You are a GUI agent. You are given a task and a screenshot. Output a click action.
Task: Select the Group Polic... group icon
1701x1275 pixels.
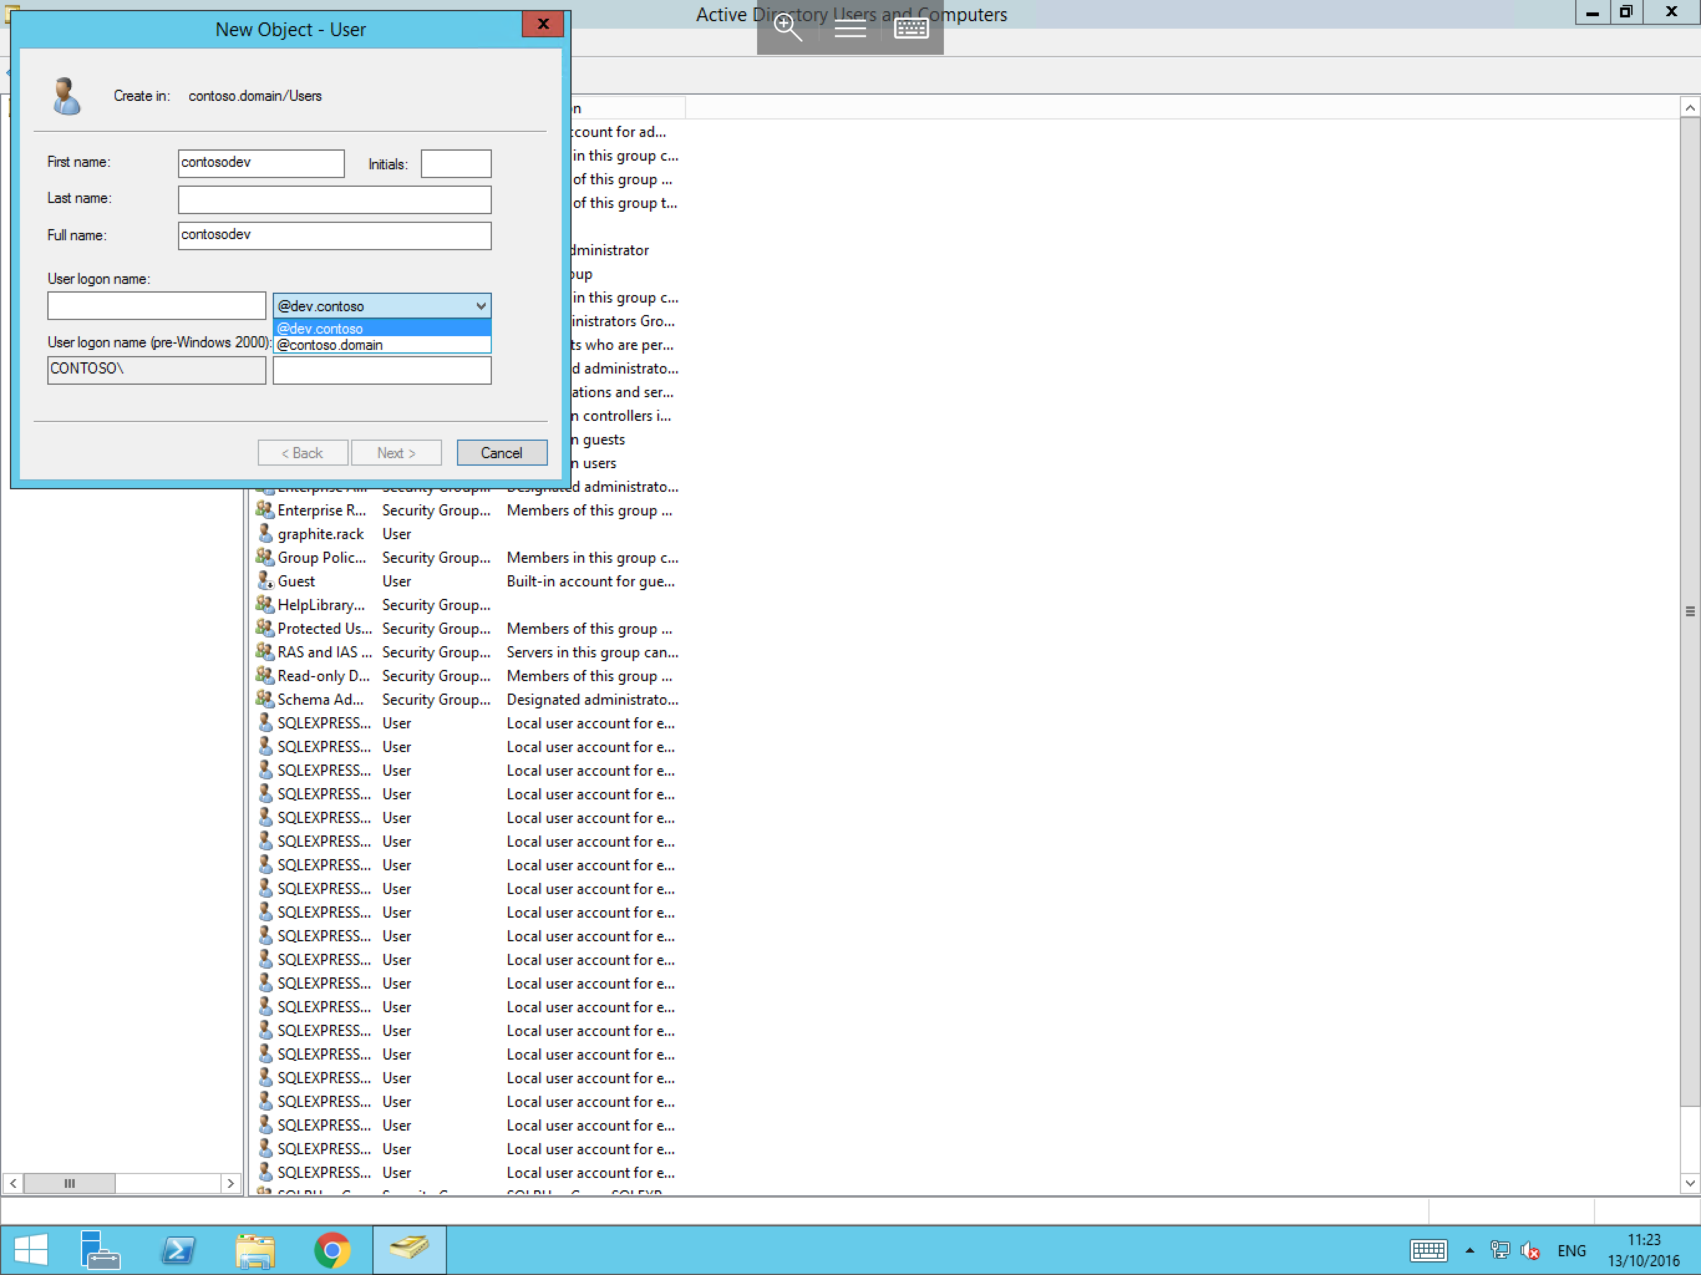(265, 558)
